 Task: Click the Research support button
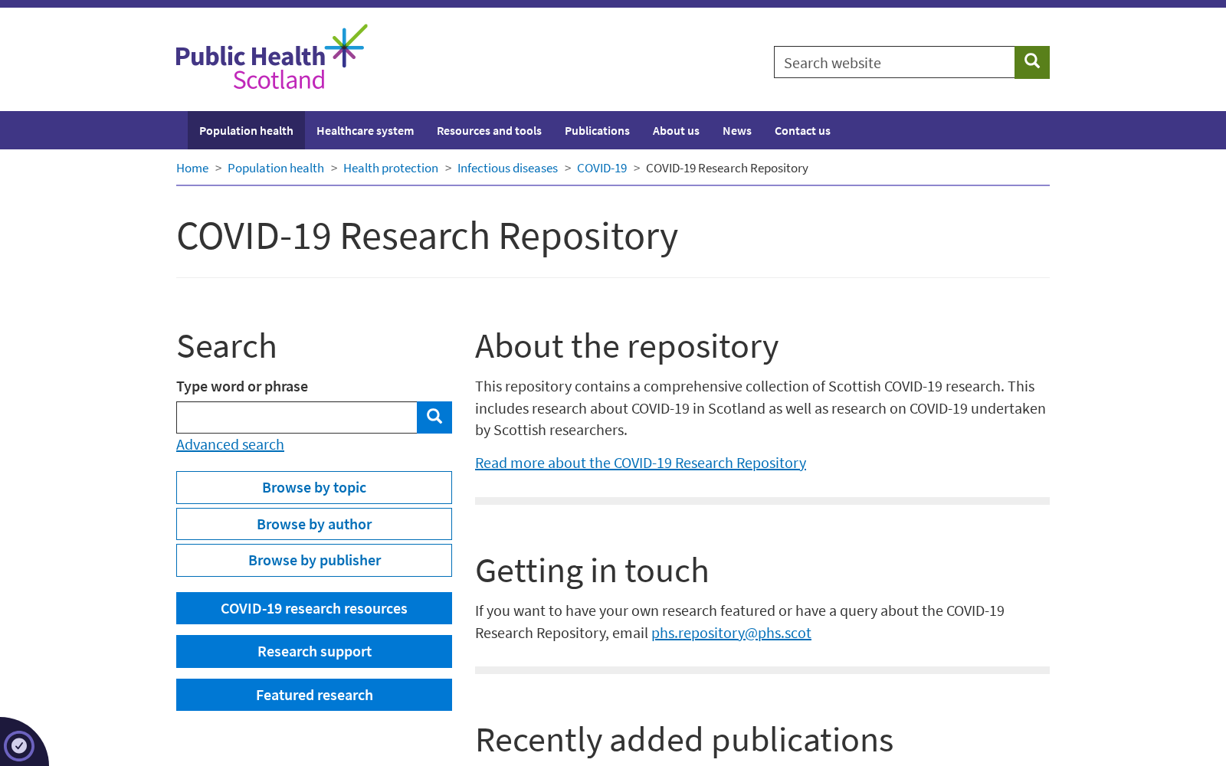(314, 651)
